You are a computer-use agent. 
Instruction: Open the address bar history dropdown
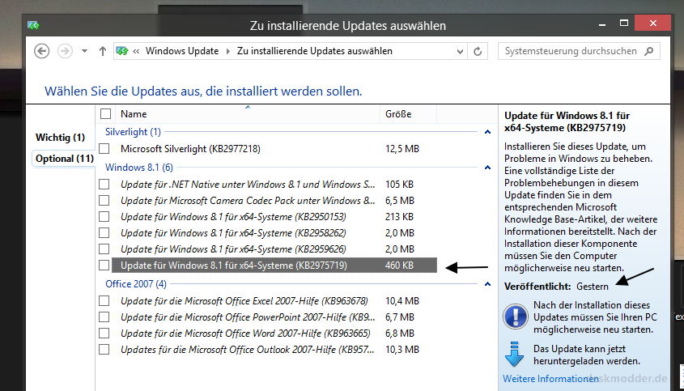click(x=459, y=52)
